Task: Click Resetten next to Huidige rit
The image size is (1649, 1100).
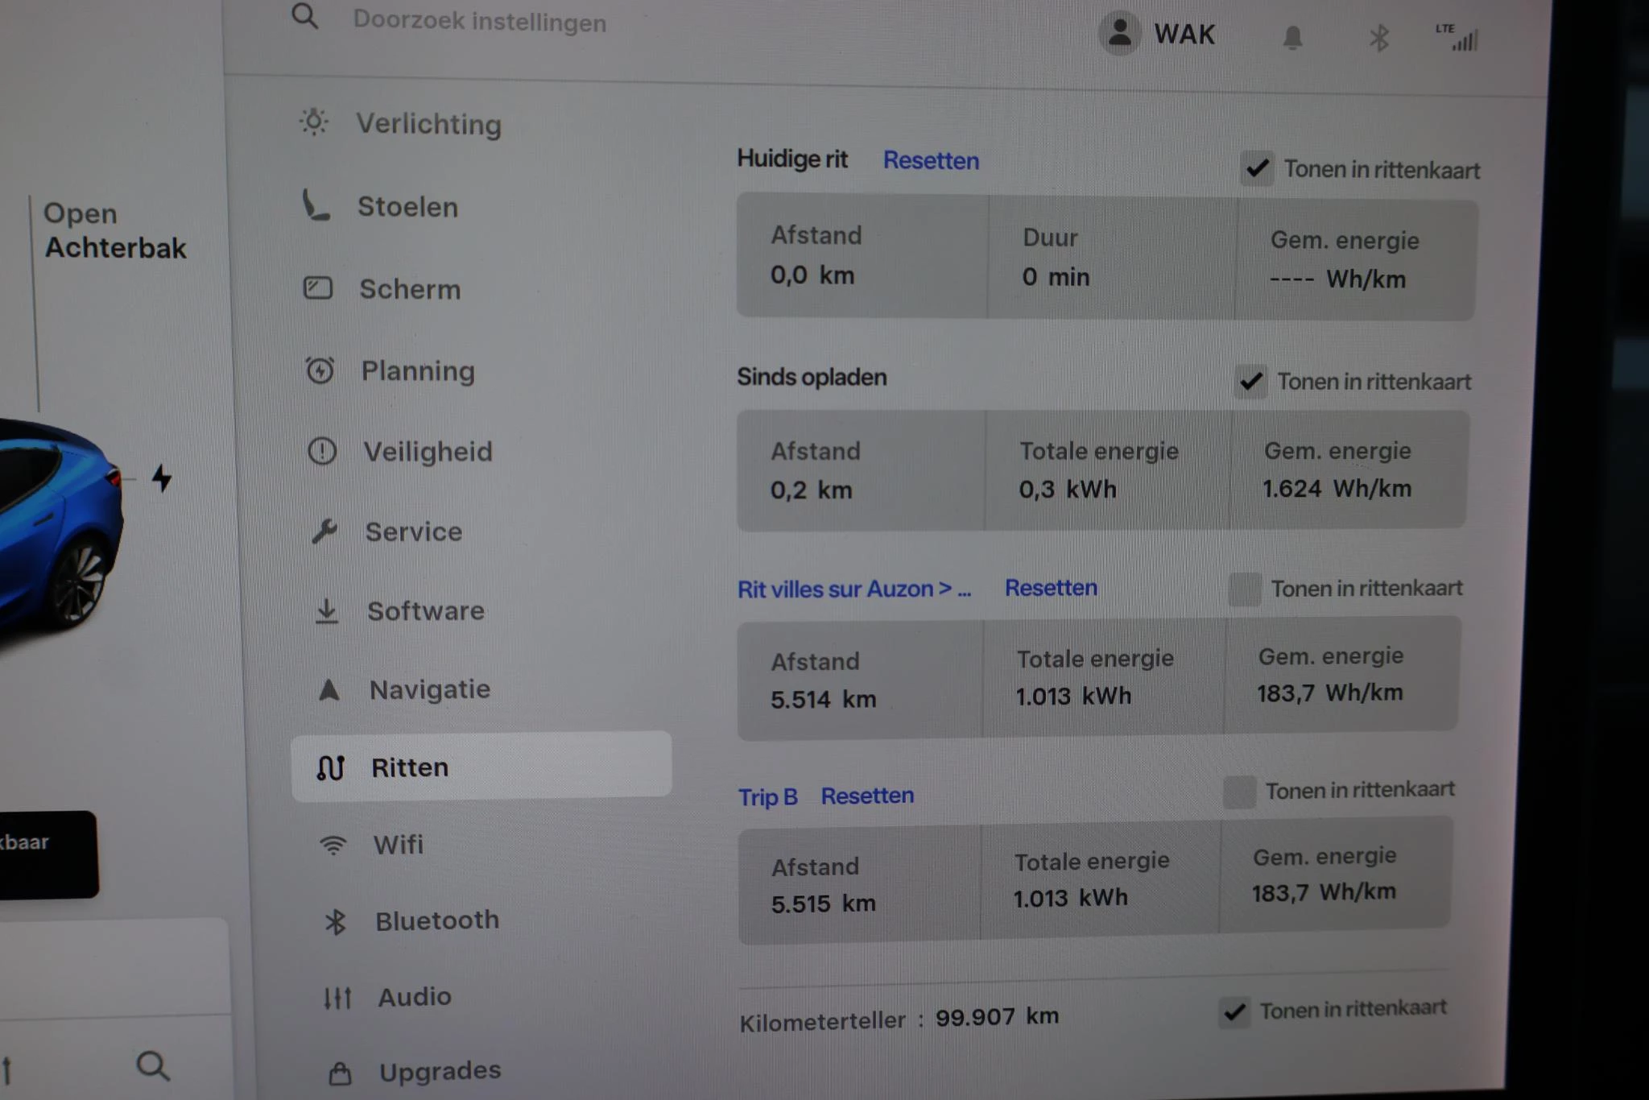Action: click(931, 160)
